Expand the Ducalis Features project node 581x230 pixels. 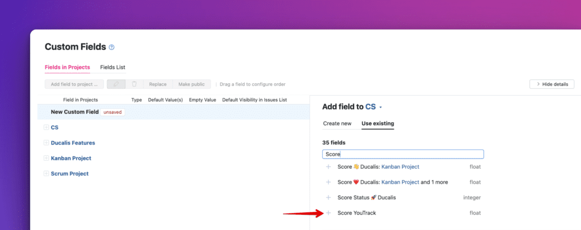[46, 143]
